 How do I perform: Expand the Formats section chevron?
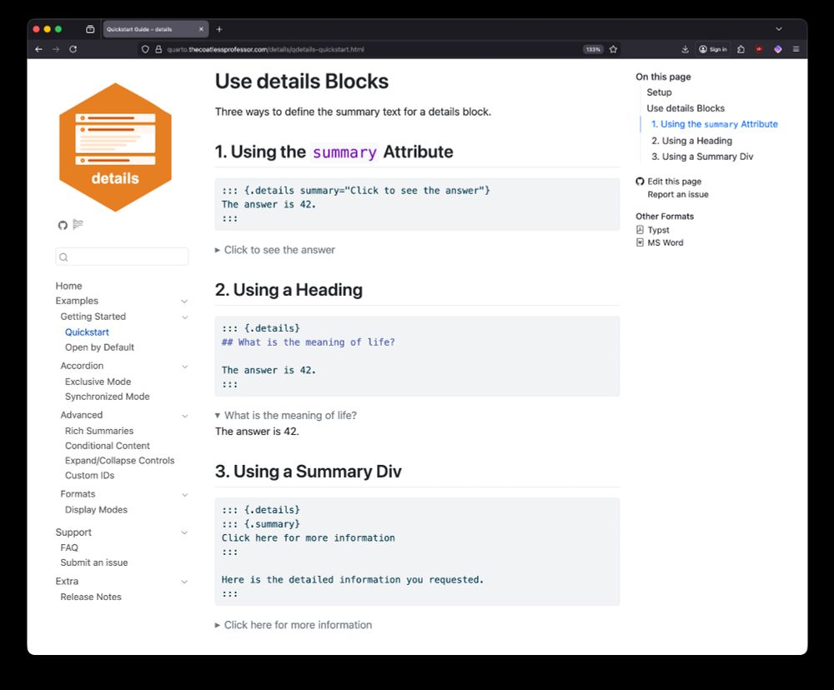point(183,493)
